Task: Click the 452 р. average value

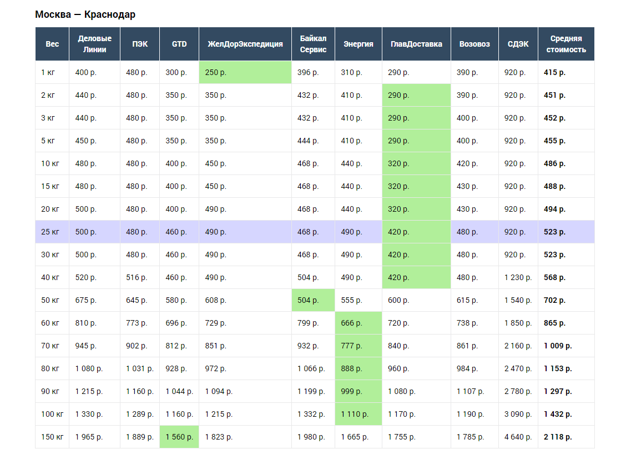Action: [x=554, y=118]
